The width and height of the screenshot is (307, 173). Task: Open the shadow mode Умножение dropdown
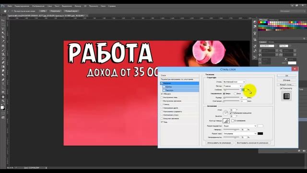(240, 134)
